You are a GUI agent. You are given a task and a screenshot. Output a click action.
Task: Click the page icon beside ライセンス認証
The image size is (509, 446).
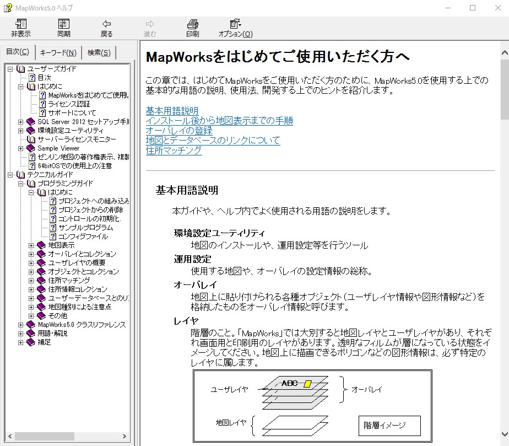[x=42, y=104]
